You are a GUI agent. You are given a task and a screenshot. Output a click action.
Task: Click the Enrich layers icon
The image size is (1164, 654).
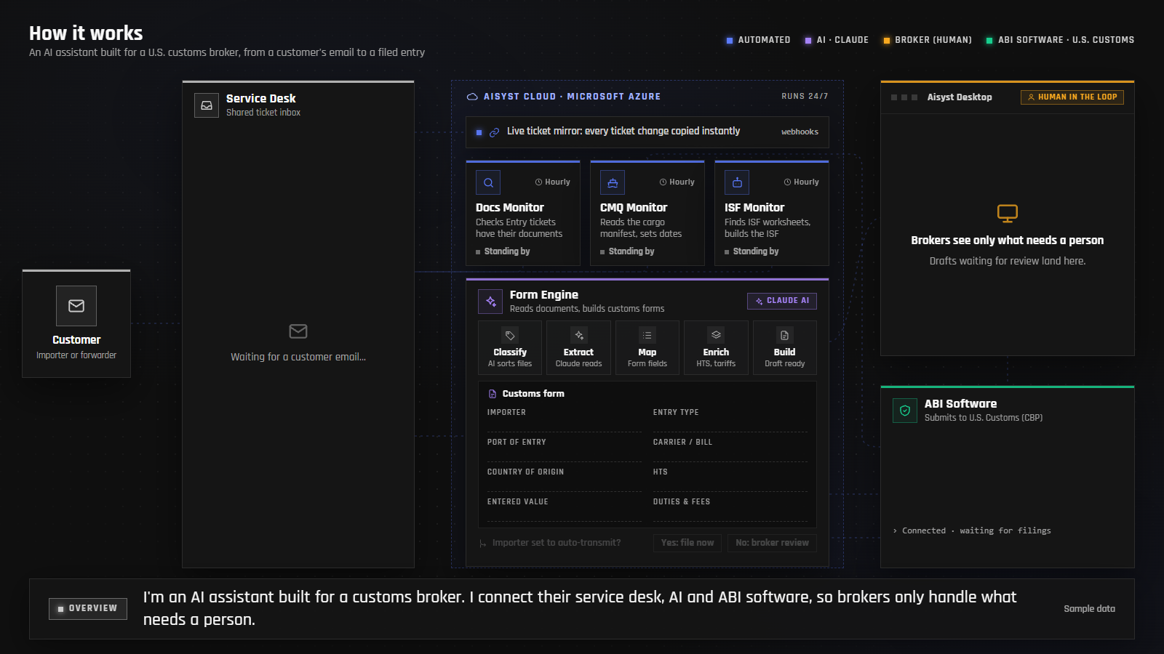pyautogui.click(x=716, y=335)
